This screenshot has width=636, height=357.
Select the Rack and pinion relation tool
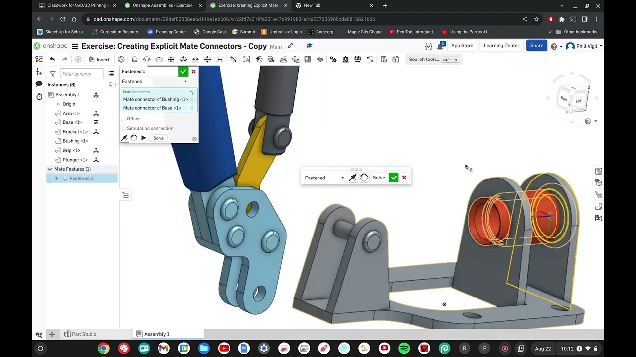click(345, 59)
